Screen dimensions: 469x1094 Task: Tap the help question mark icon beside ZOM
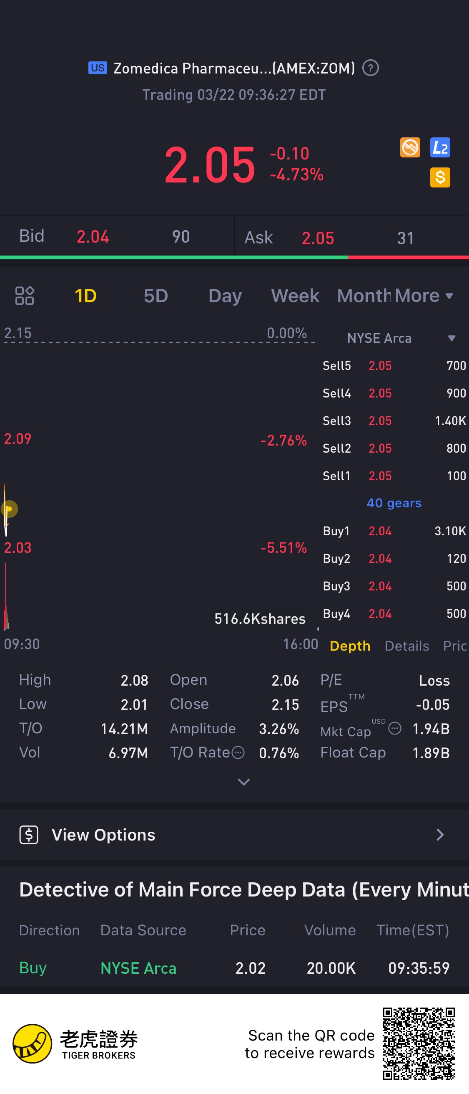pos(370,68)
